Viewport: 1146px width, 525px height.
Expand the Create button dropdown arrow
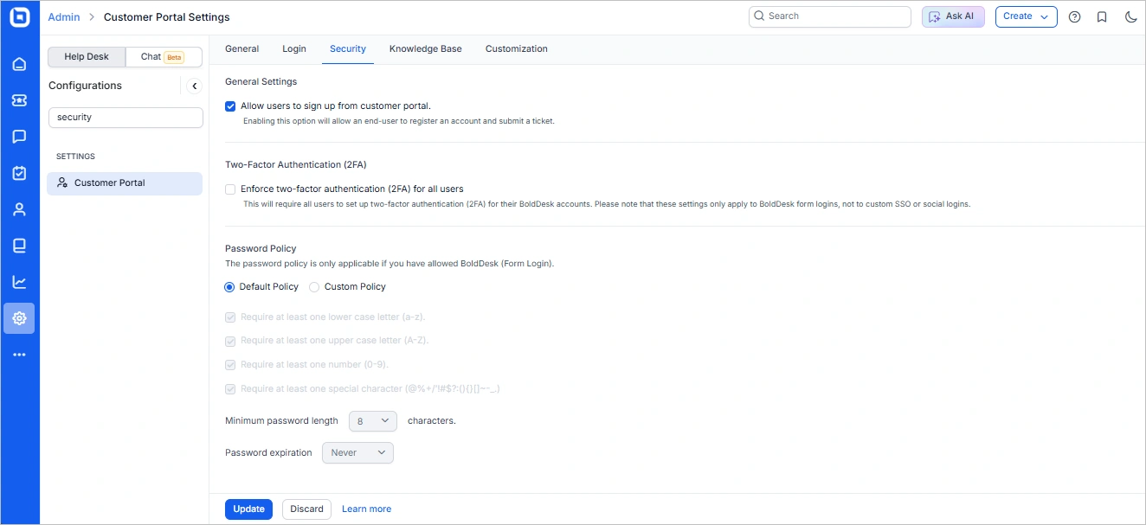coord(1044,16)
